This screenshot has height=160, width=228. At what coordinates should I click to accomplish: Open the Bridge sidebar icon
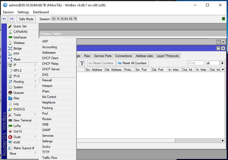(10, 48)
